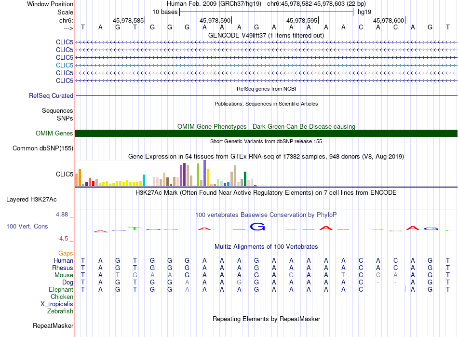
Task: Click the Multiz Alignments of 100 Vertebrates title
Action: click(266, 247)
